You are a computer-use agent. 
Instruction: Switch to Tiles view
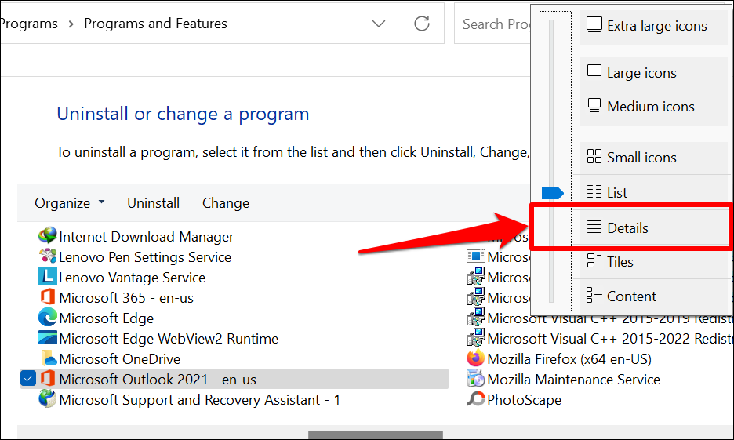620,262
